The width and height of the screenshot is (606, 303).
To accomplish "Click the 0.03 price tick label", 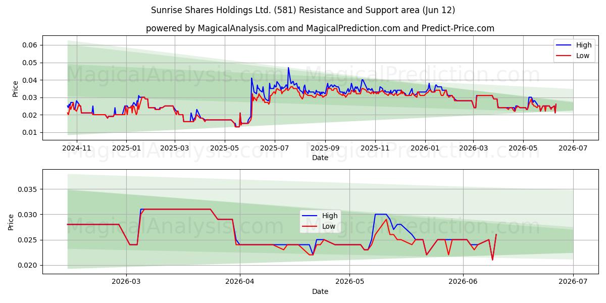I will tap(30, 97).
